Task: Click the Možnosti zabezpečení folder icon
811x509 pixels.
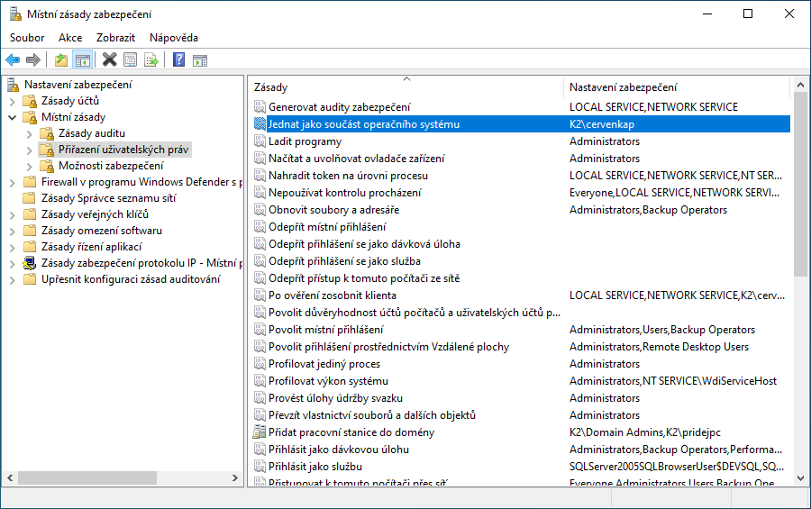Action: point(47,166)
